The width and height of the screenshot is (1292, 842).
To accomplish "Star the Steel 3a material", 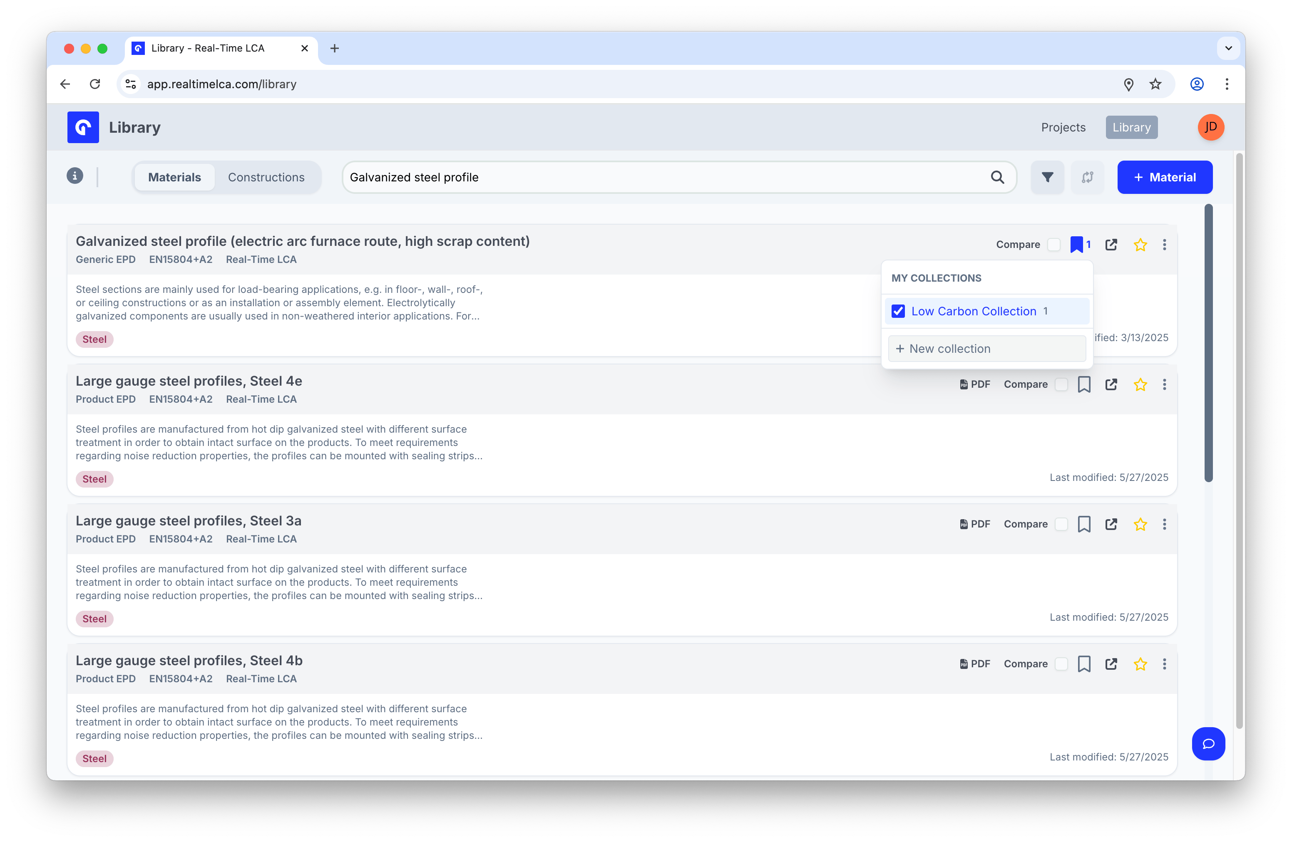I will (1140, 524).
